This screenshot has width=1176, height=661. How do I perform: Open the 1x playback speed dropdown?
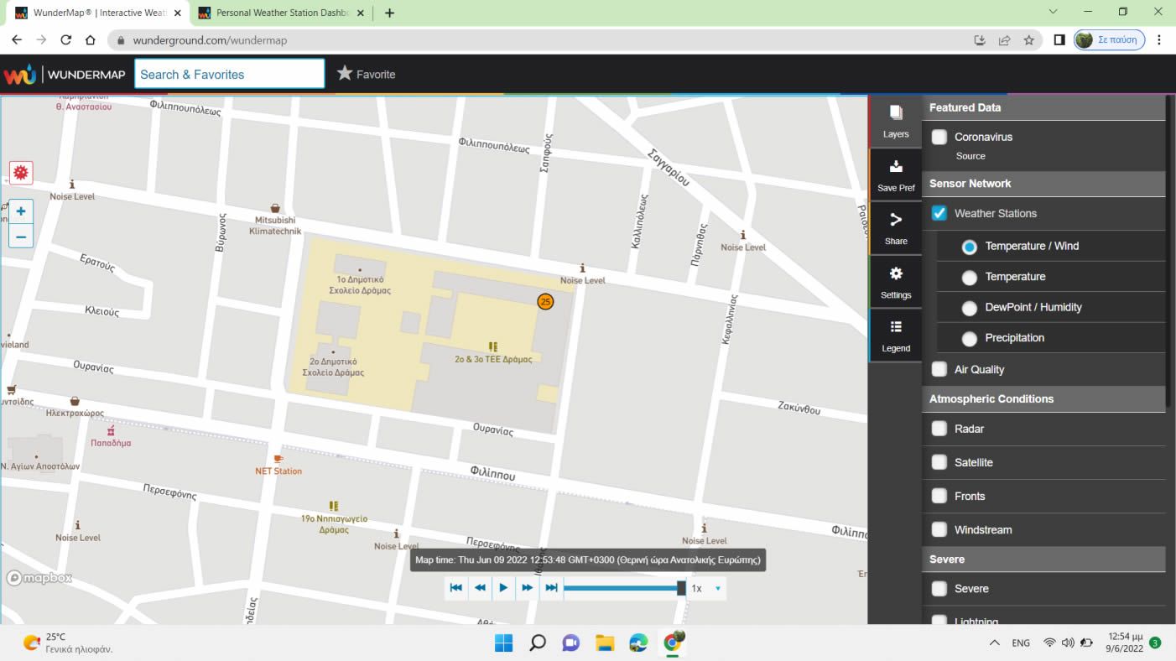(705, 588)
